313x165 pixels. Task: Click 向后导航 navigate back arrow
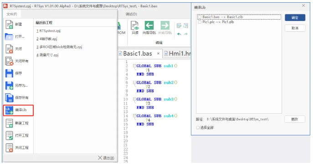point(149,25)
